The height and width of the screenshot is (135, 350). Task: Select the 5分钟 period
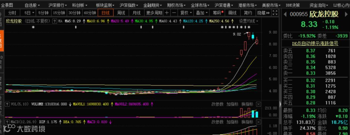[43, 13]
